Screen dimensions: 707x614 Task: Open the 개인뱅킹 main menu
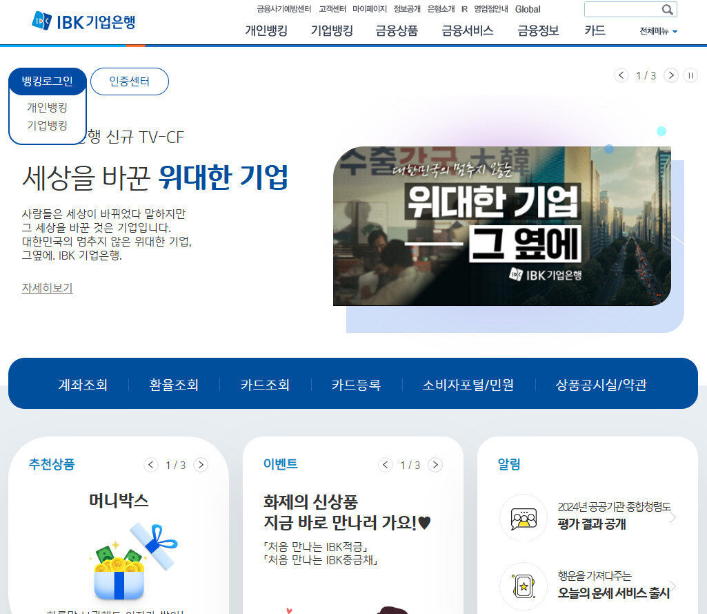pos(266,30)
